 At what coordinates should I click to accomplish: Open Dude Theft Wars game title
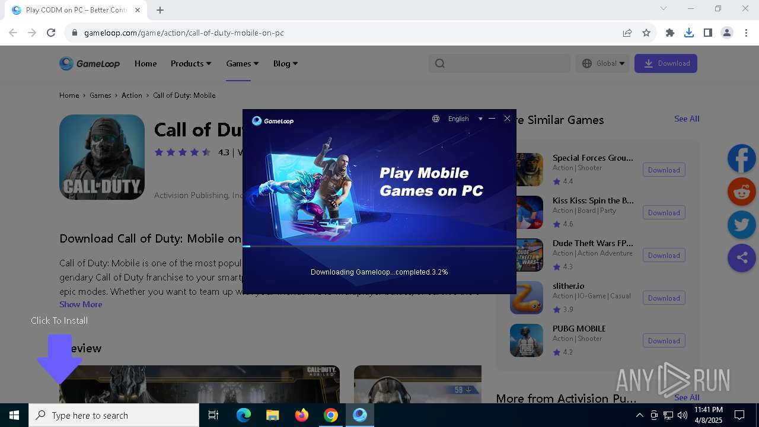593,243
